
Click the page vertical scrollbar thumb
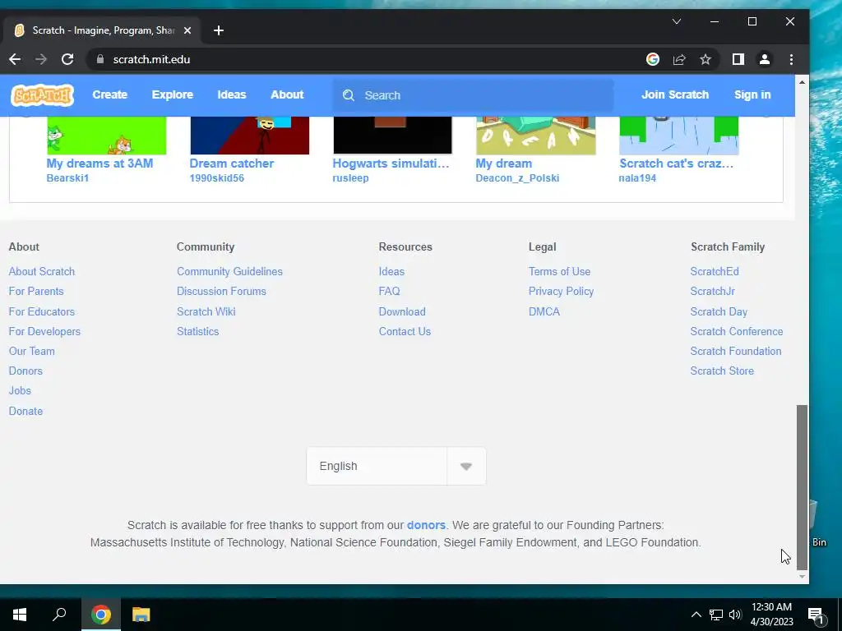(x=802, y=487)
